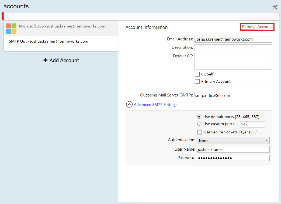Click the Account Information heading

146,27
